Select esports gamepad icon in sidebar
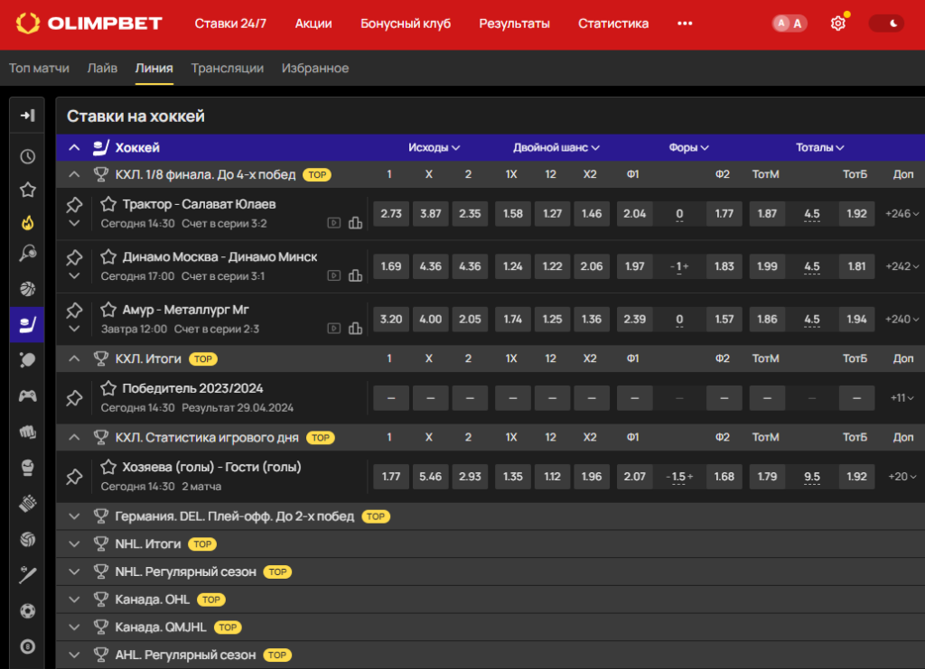 pos(27,396)
